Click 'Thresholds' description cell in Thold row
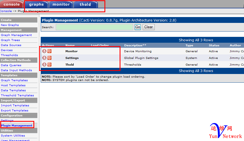Screen dimensions: 244x141 (x=133, y=64)
